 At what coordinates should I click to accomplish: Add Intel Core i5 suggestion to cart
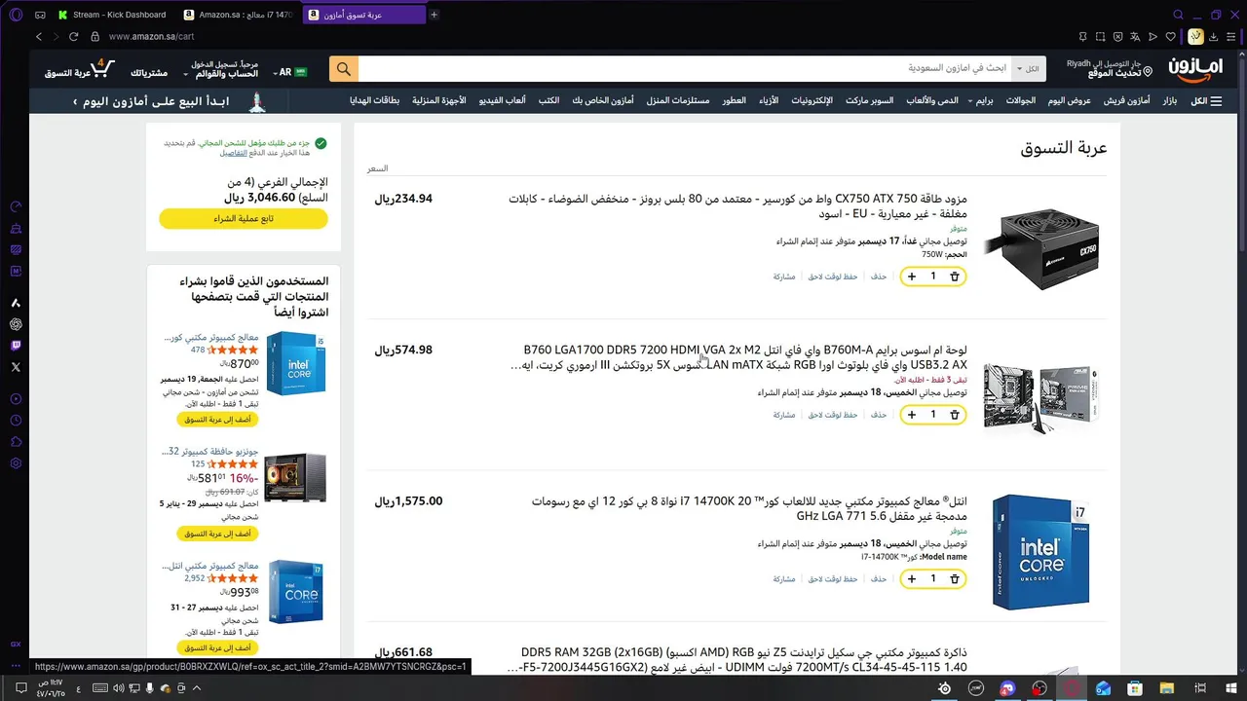(217, 420)
